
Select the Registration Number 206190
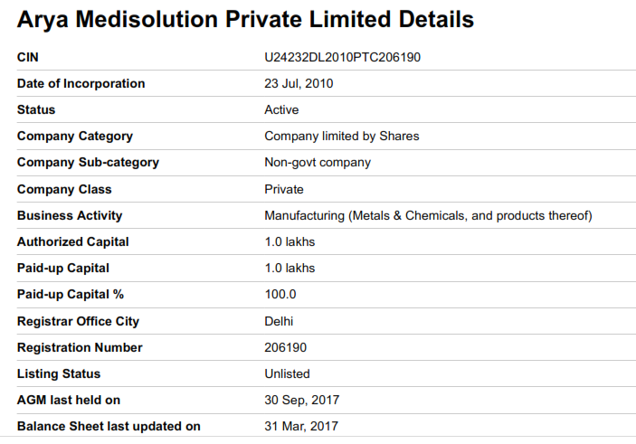286,348
